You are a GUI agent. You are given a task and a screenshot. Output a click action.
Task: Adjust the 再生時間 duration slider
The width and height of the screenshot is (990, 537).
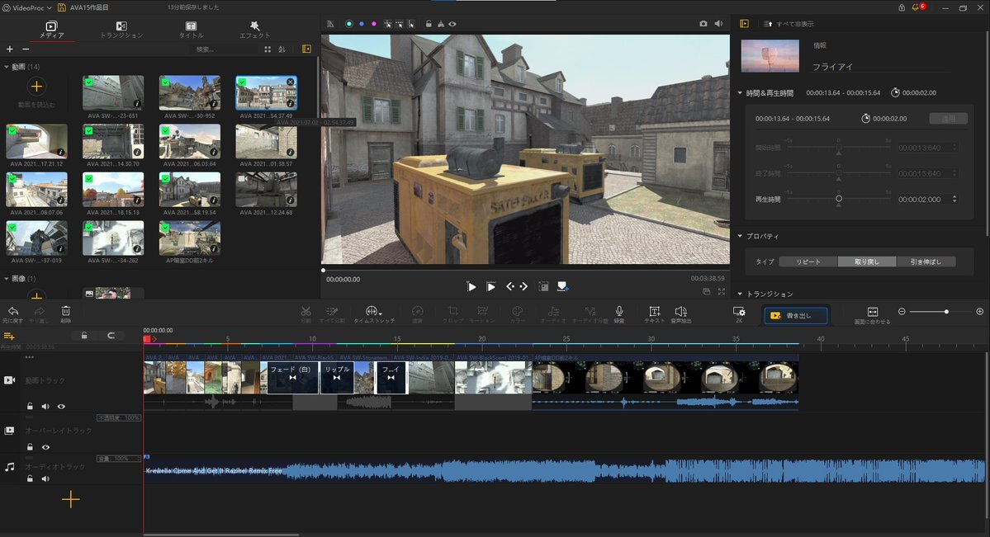(x=838, y=199)
